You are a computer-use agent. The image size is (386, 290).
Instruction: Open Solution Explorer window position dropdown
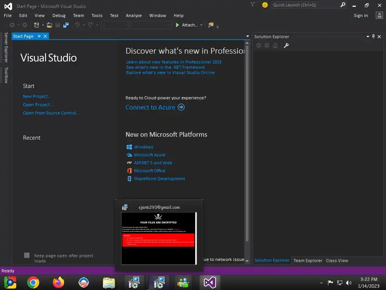[x=368, y=37]
